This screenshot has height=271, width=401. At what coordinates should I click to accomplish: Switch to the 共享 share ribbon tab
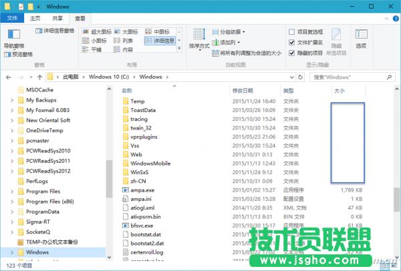click(x=57, y=19)
